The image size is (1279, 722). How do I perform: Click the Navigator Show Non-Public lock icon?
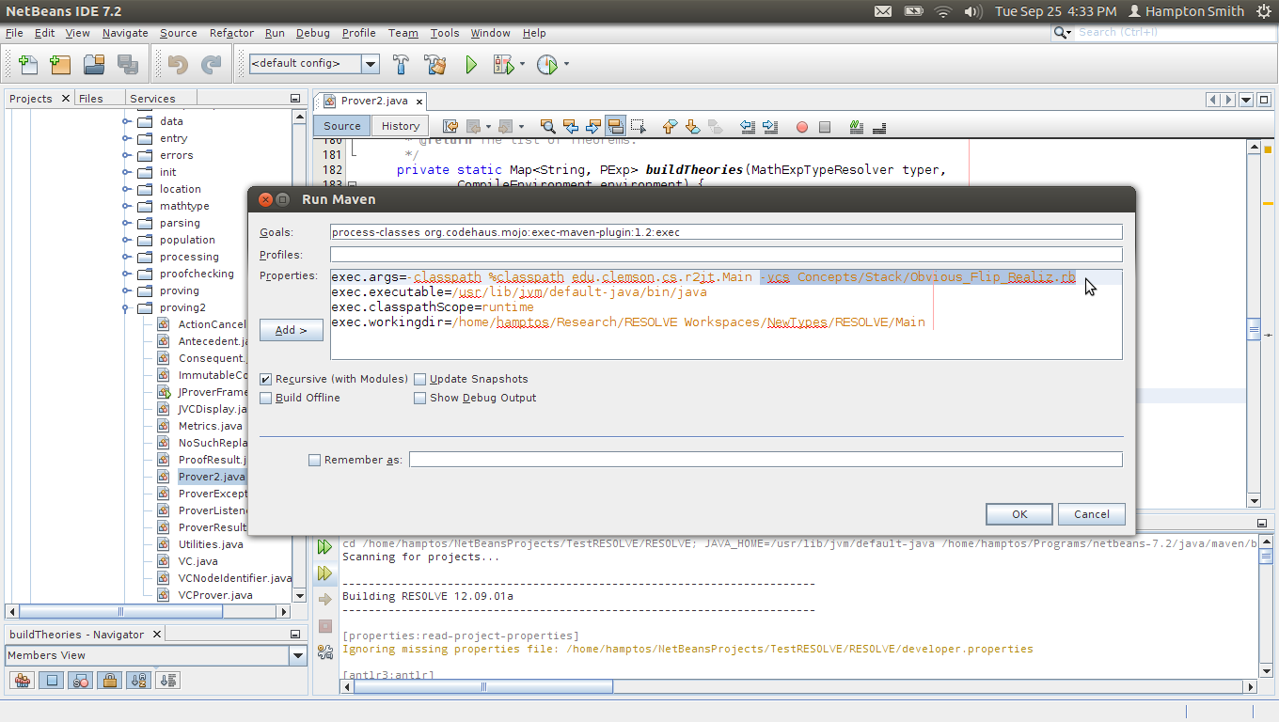click(x=110, y=680)
